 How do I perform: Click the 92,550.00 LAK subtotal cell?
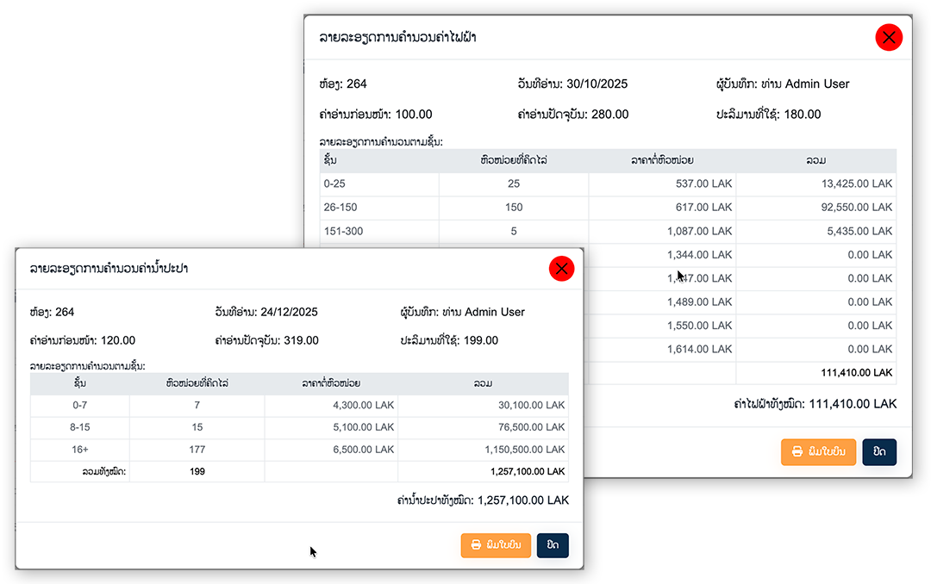click(x=815, y=208)
